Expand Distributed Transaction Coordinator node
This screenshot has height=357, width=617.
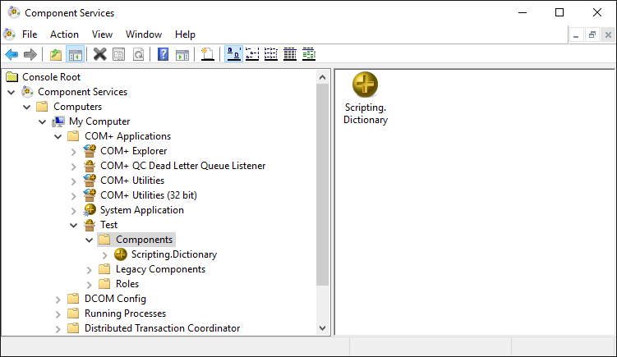click(58, 329)
